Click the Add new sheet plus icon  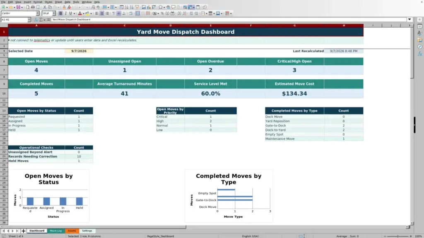pos(23,231)
